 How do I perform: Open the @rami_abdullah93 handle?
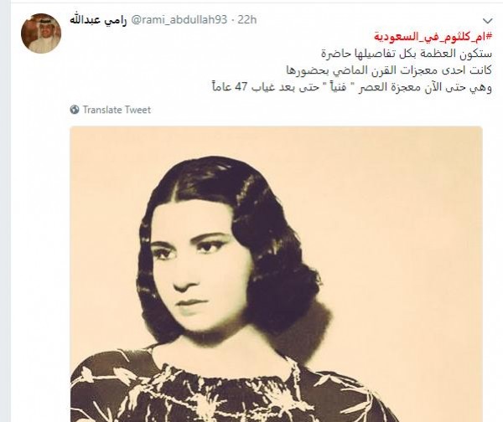179,20
